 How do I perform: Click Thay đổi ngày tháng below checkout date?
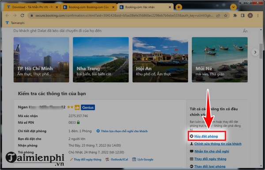[87, 159]
